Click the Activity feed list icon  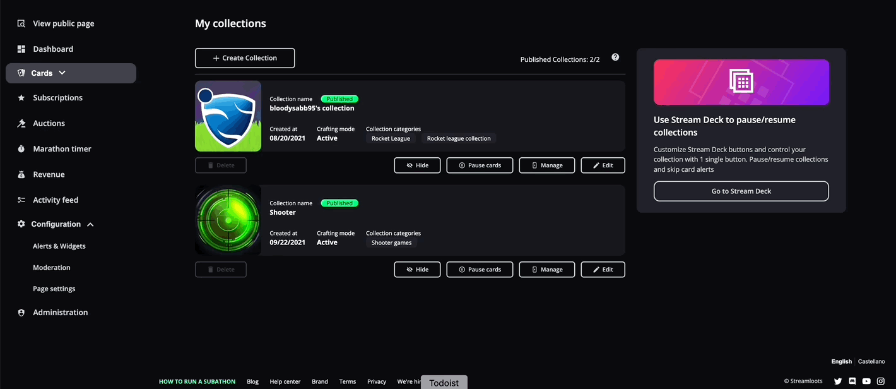click(x=21, y=200)
